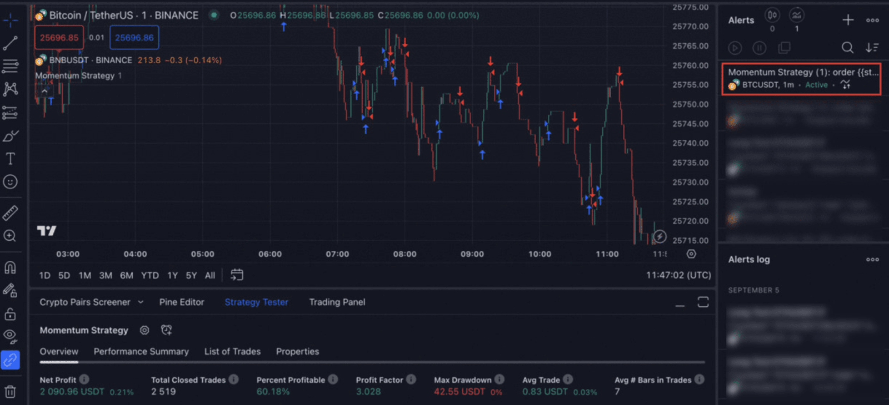This screenshot has height=405, width=889.
Task: Set chart range to YTD
Action: click(150, 275)
